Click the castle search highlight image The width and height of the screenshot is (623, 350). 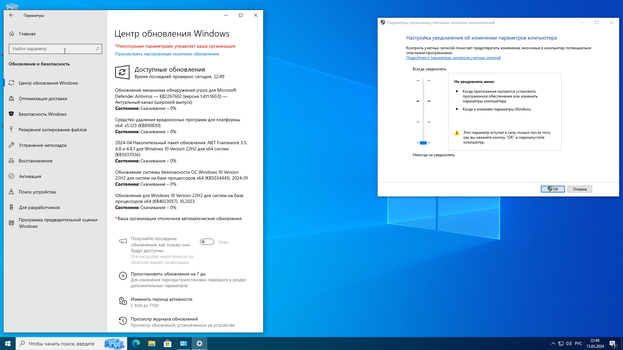(x=115, y=344)
